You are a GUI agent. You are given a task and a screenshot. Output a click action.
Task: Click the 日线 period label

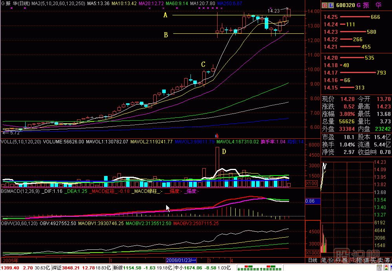pyautogui.click(x=312, y=260)
